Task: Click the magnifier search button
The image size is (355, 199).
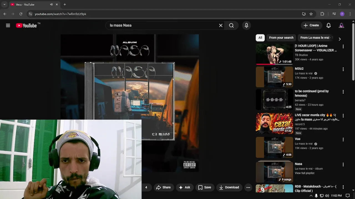Action: pos(231,25)
